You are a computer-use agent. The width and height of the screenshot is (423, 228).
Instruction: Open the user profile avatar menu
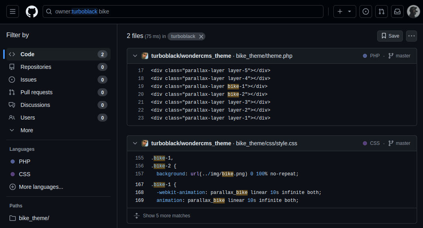413,11
